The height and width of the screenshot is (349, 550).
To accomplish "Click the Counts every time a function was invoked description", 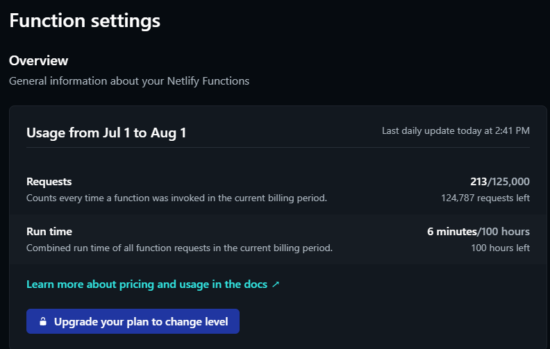I will tap(176, 198).
